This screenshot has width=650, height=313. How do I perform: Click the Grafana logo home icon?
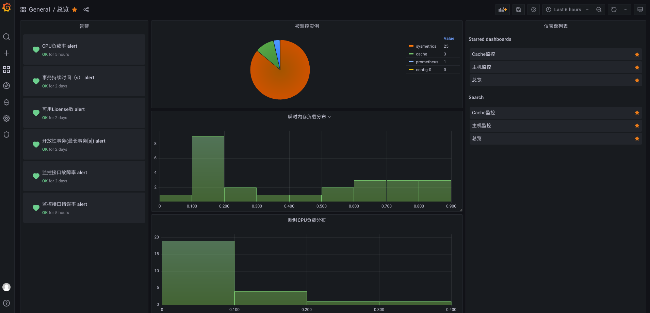click(6, 7)
